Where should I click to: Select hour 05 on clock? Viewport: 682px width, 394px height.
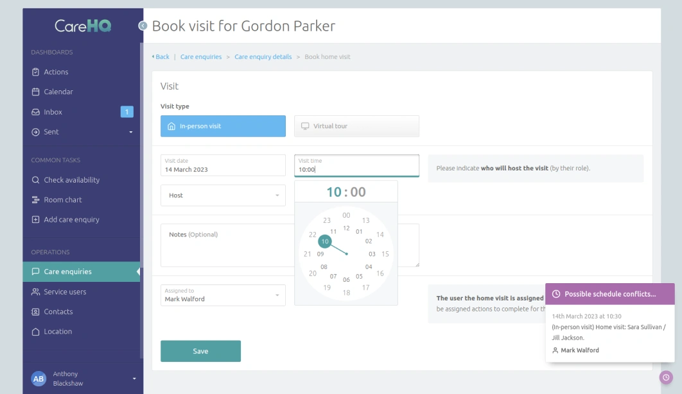pos(359,276)
